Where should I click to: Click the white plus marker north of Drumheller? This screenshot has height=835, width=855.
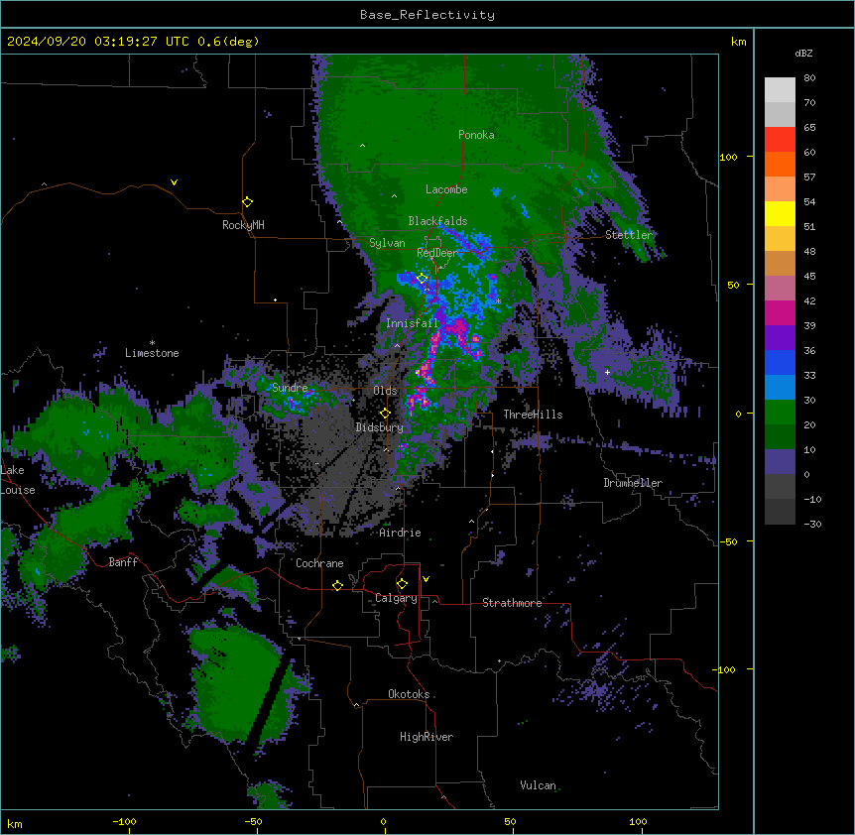coord(607,372)
